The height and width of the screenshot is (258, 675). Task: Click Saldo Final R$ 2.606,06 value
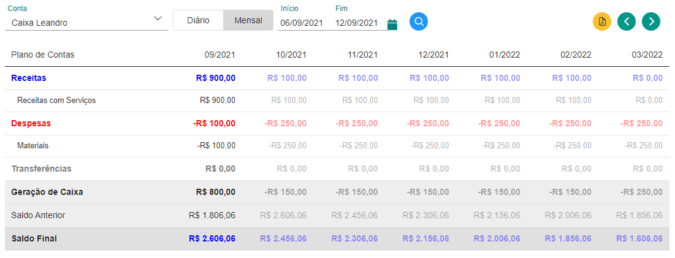click(x=212, y=238)
